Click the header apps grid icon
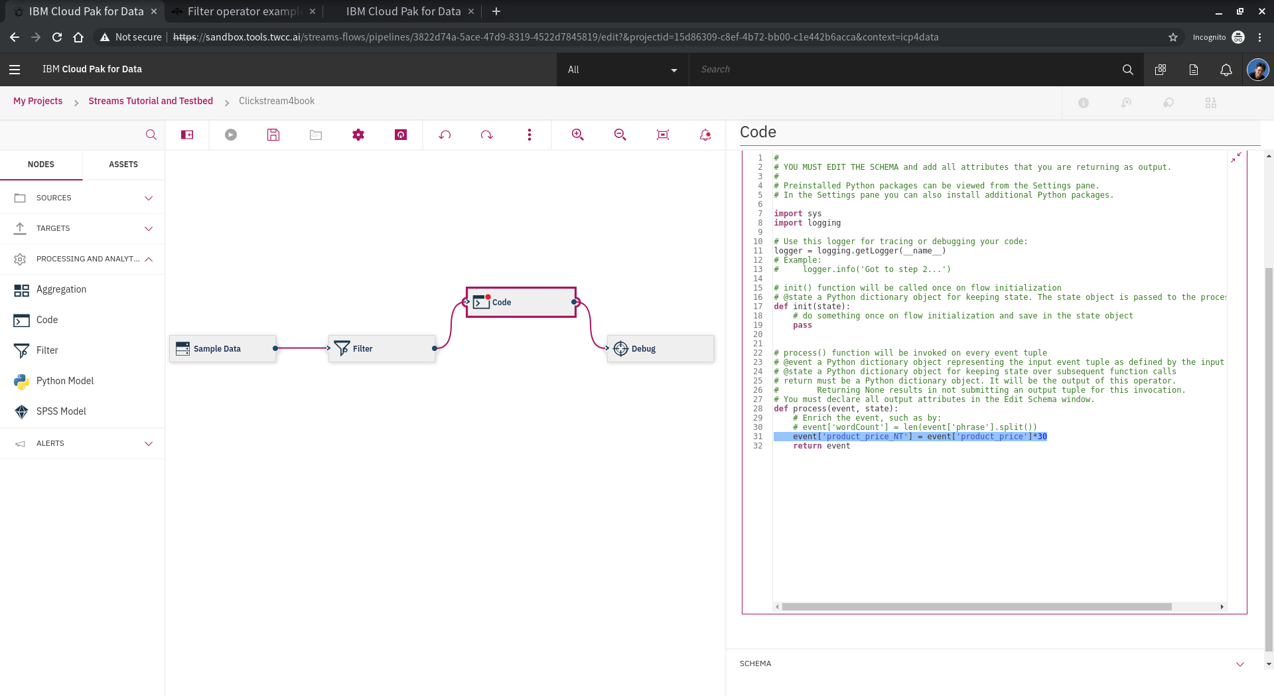 click(1161, 69)
